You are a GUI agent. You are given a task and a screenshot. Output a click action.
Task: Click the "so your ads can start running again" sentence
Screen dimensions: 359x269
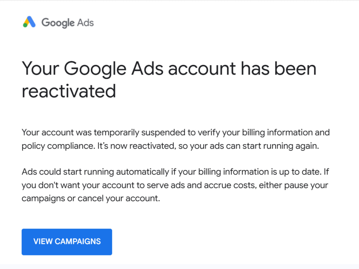coord(248,146)
